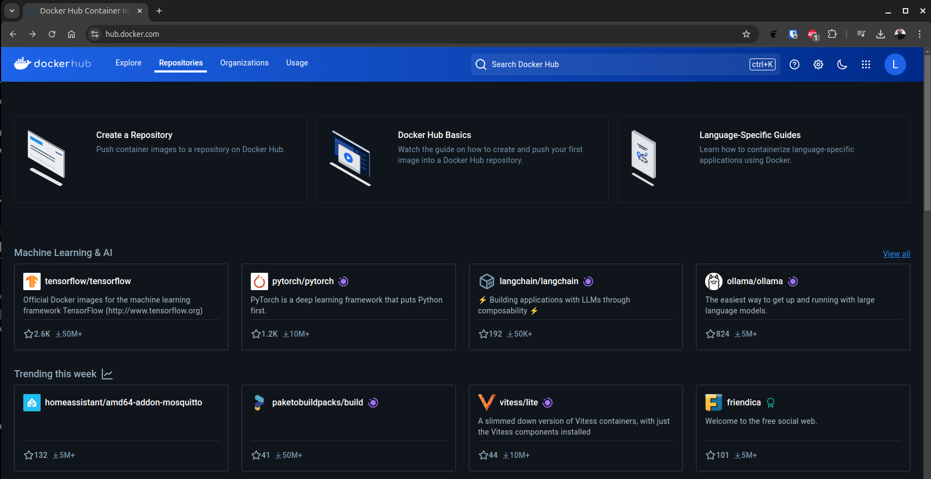Click the badge beside vitess/lite
The width and height of the screenshot is (931, 479).
[548, 403]
